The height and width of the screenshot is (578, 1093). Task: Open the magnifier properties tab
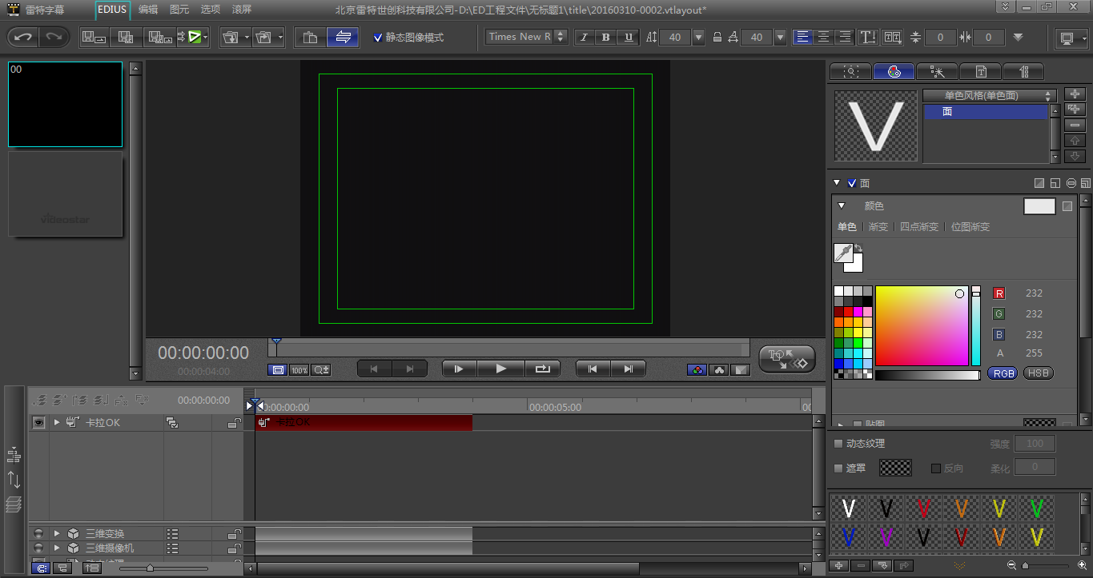tap(850, 71)
